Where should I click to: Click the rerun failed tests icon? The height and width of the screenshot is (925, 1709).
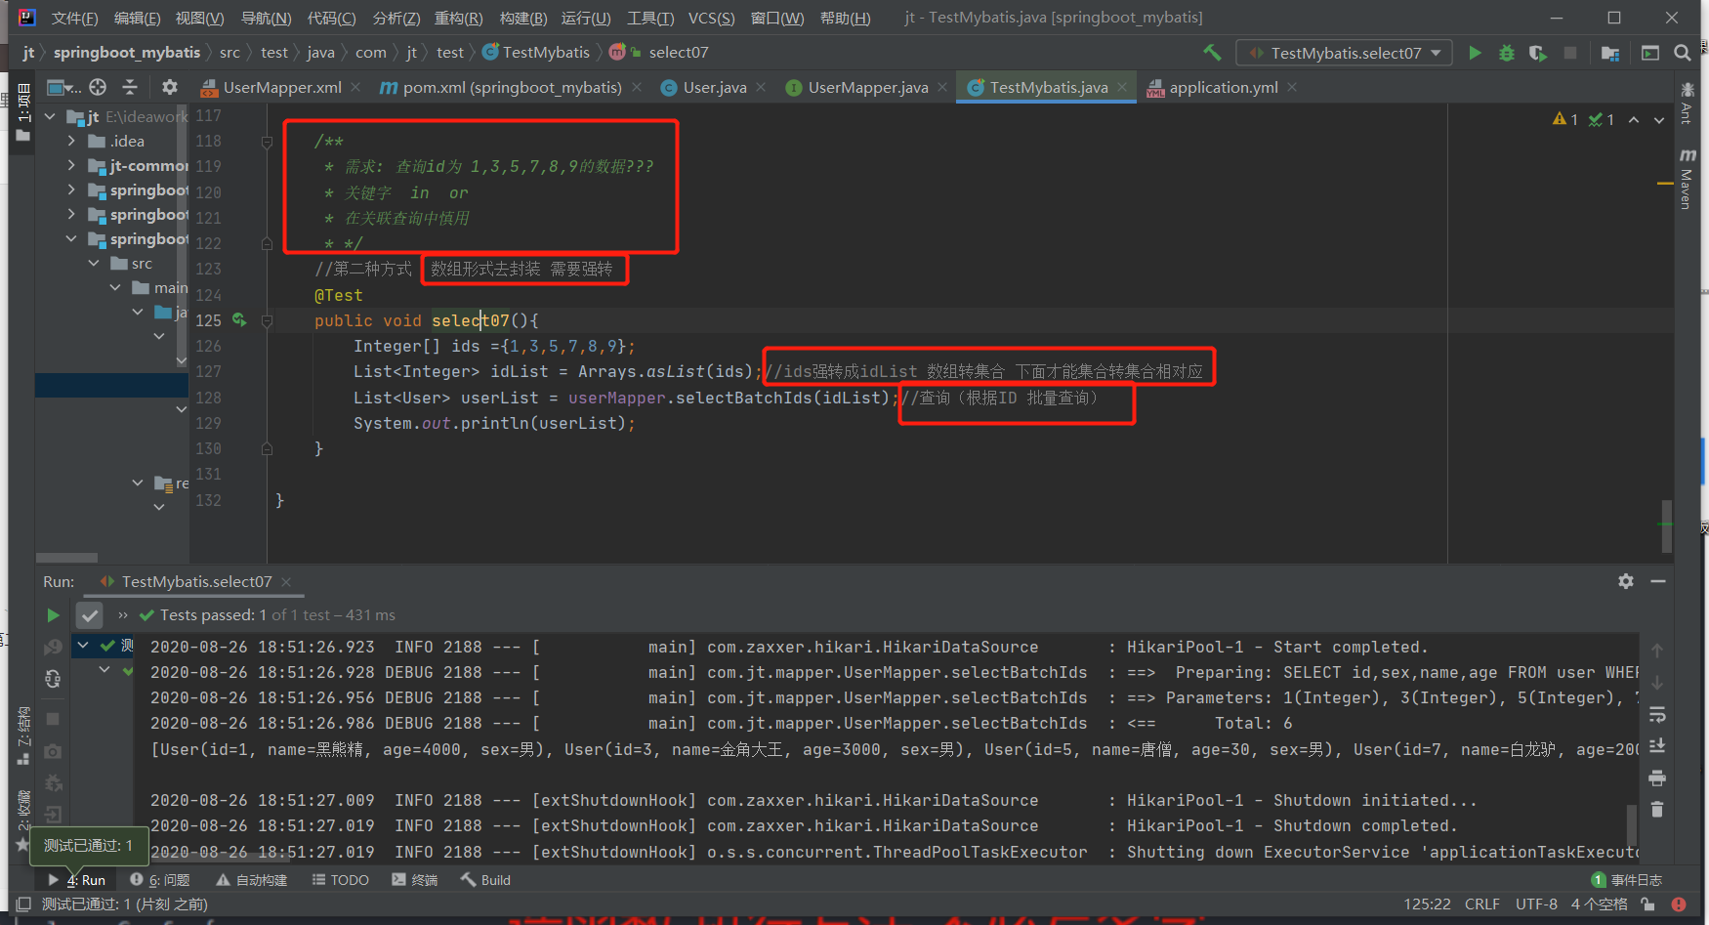(x=53, y=647)
